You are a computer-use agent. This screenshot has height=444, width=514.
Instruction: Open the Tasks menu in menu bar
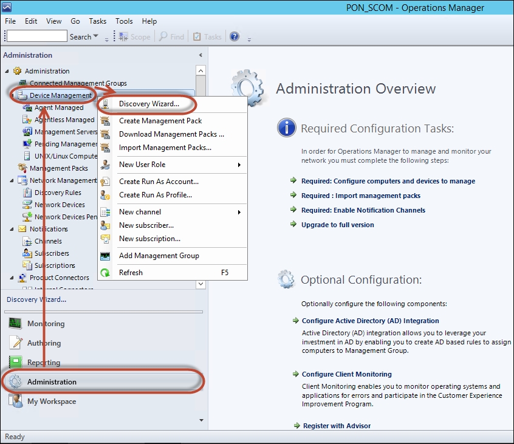(97, 21)
